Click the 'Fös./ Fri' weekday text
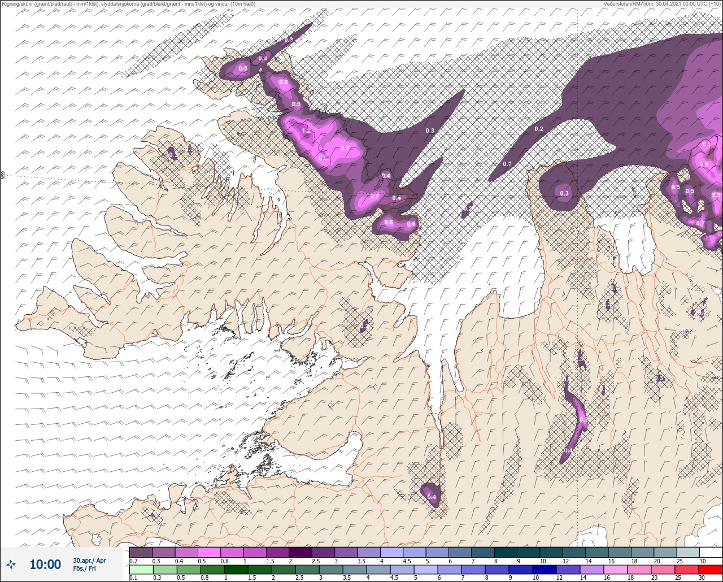Screen dimensions: 723x582 pos(85,568)
